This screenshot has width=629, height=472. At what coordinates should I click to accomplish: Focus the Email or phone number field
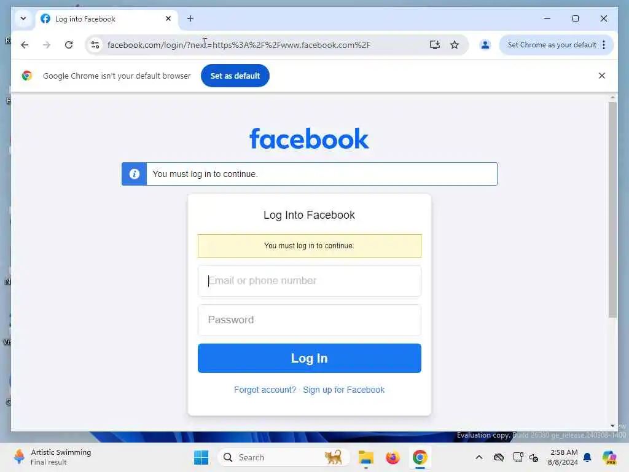click(x=310, y=280)
